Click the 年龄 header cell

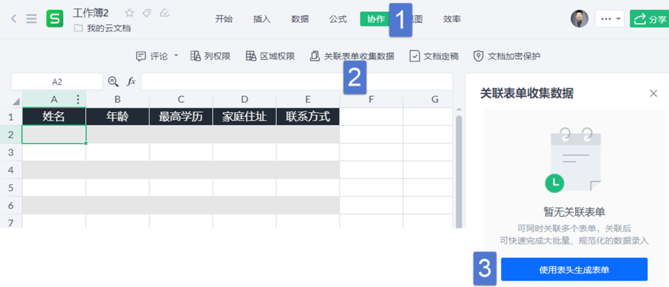click(117, 117)
